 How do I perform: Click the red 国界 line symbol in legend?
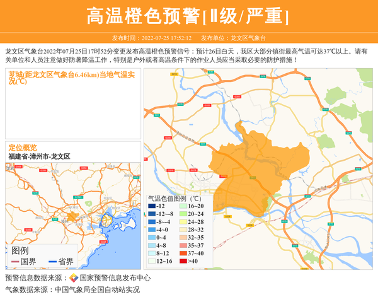coord(14,262)
